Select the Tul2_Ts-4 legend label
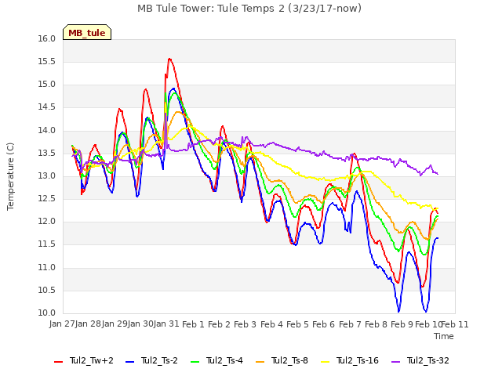The width and height of the screenshot is (502, 376). point(225,360)
